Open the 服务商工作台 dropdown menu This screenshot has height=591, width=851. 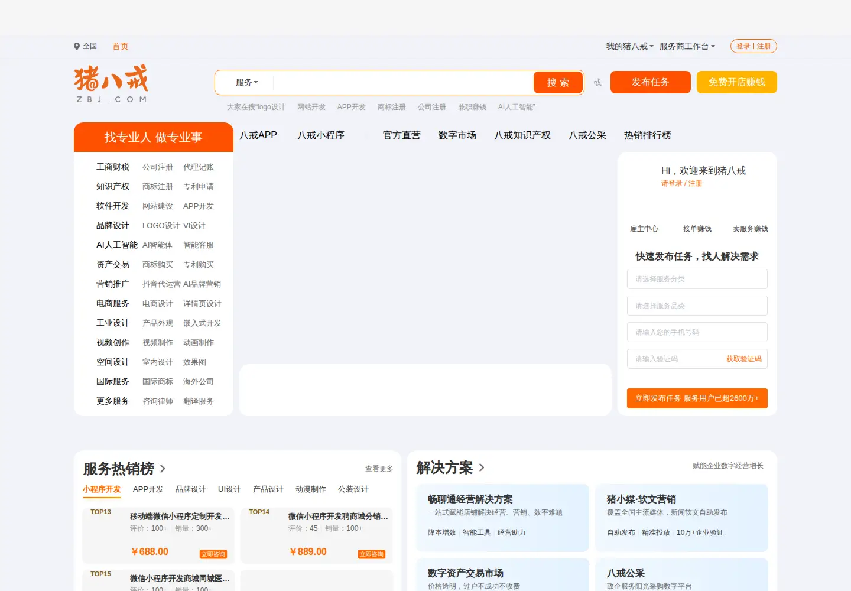[687, 46]
